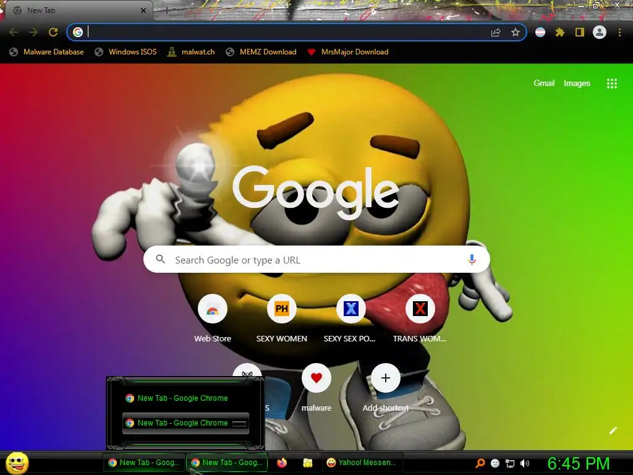Screen dimensions: 633x475
Task: Open the red X shortcut tile
Action: tap(420, 309)
